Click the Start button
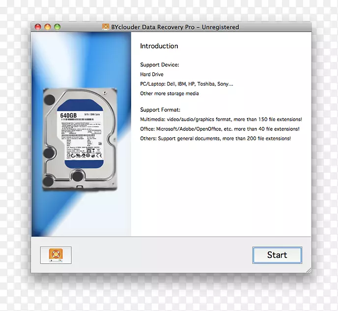The image size is (338, 311). 277,255
